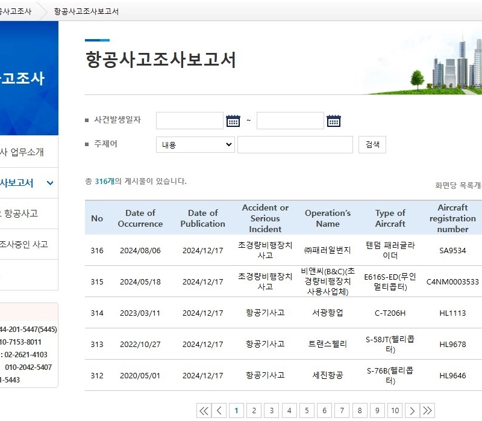Screen dimensions: 482x421
Task: Click the end date input field
Action: 290,121
